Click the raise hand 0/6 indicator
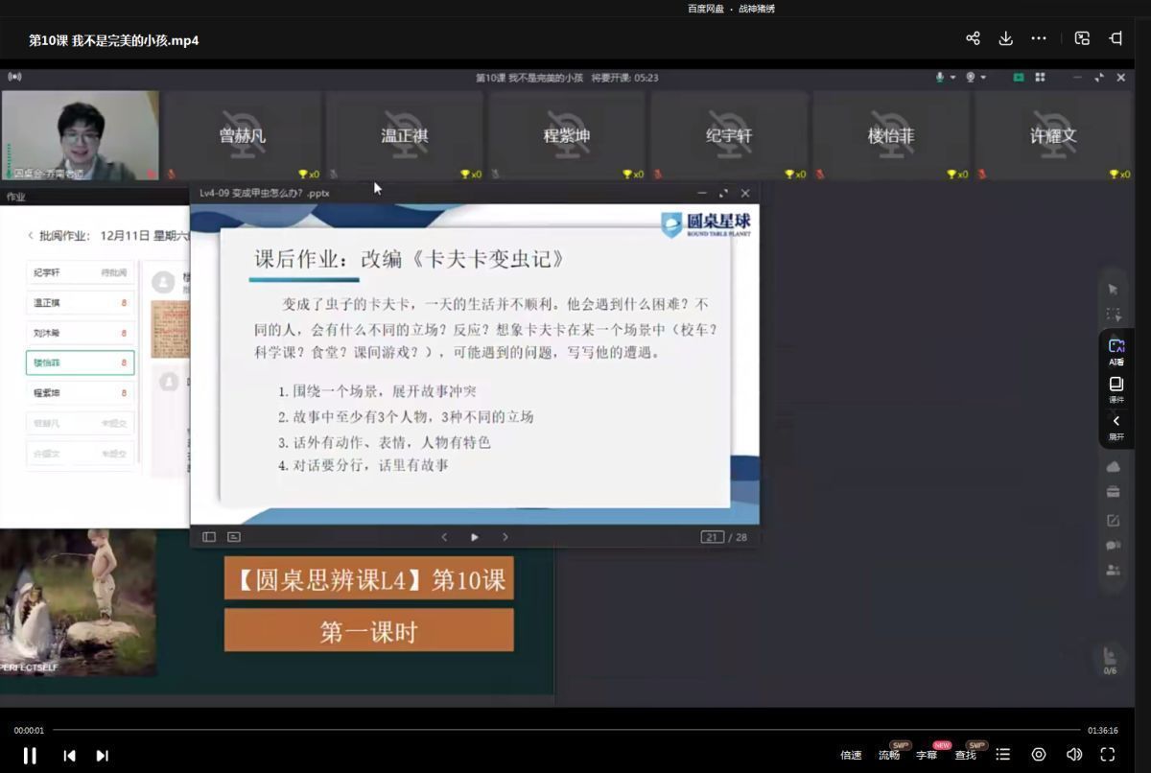 tap(1110, 661)
